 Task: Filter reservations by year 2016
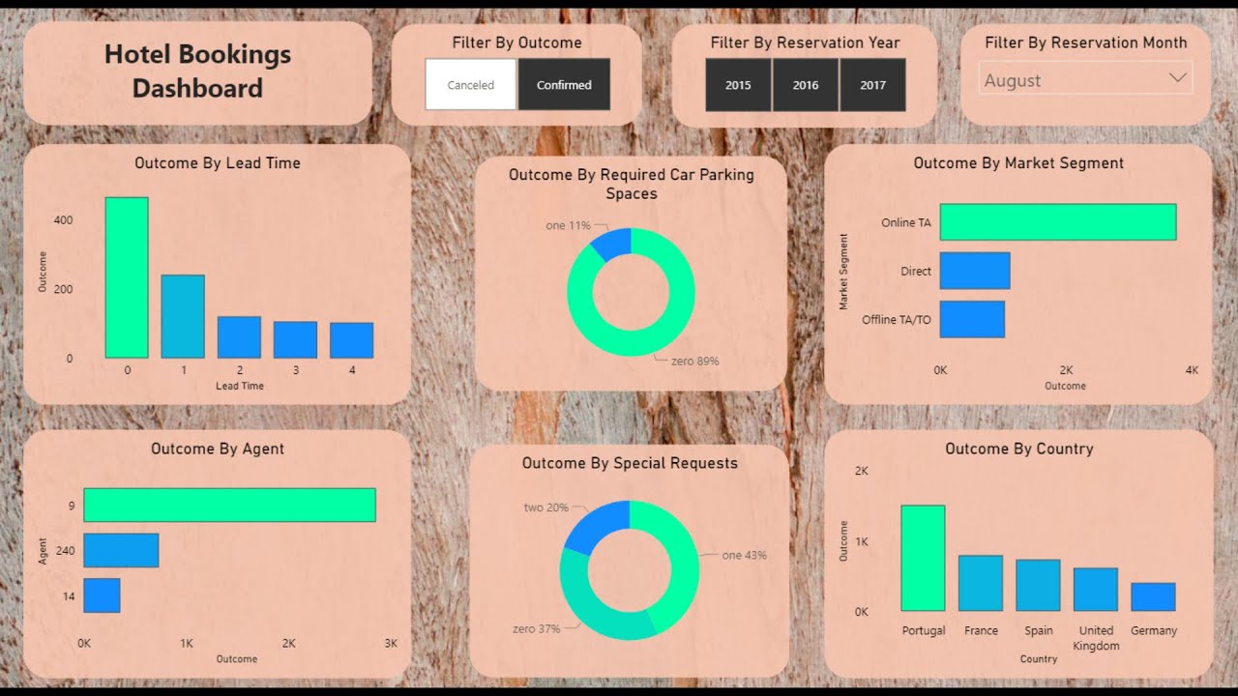coord(806,85)
